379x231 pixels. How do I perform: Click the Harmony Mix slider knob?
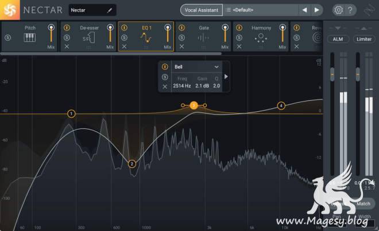click(x=283, y=28)
